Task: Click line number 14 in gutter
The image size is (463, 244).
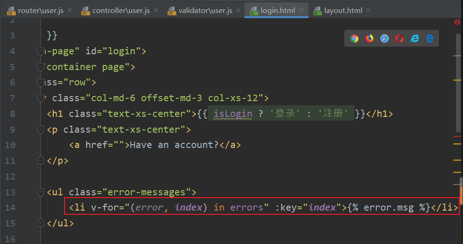Action: (x=10, y=208)
